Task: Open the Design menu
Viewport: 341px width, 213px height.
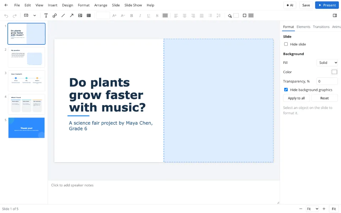Action: (67, 5)
